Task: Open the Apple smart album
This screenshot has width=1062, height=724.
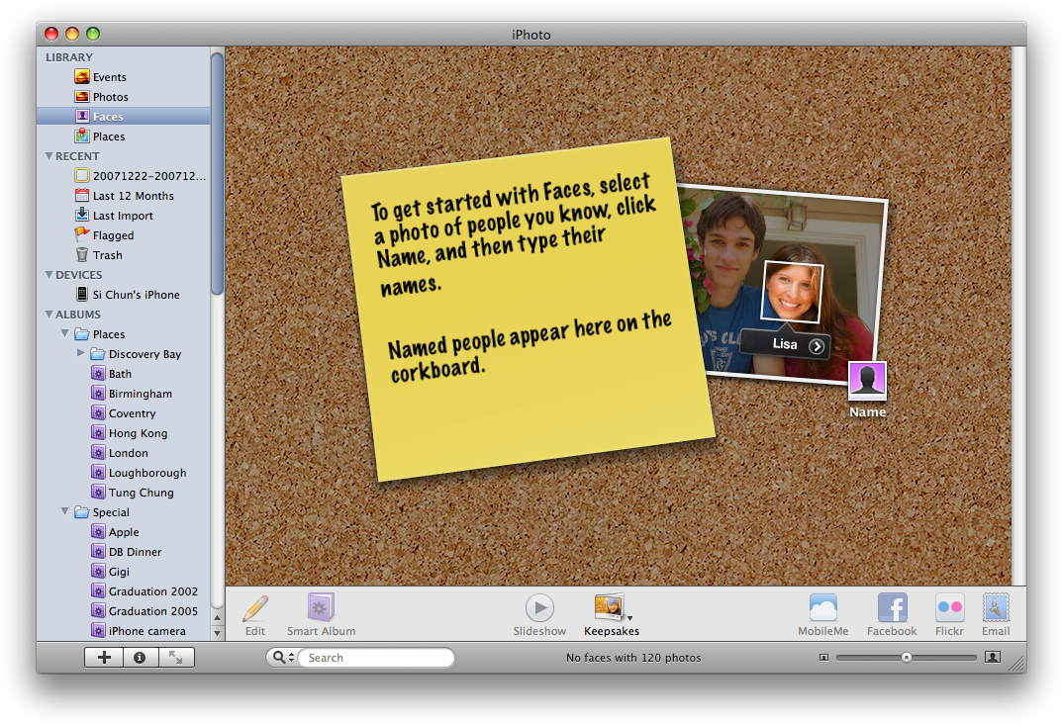Action: coord(124,532)
